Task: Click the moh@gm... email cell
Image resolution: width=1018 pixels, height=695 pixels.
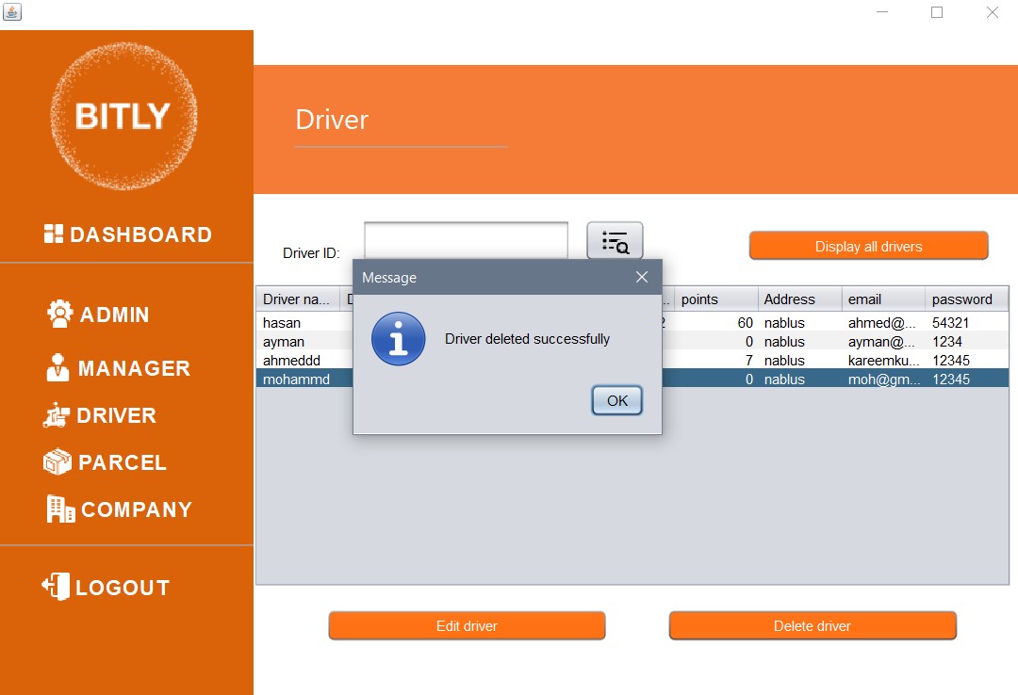Action: (x=883, y=379)
